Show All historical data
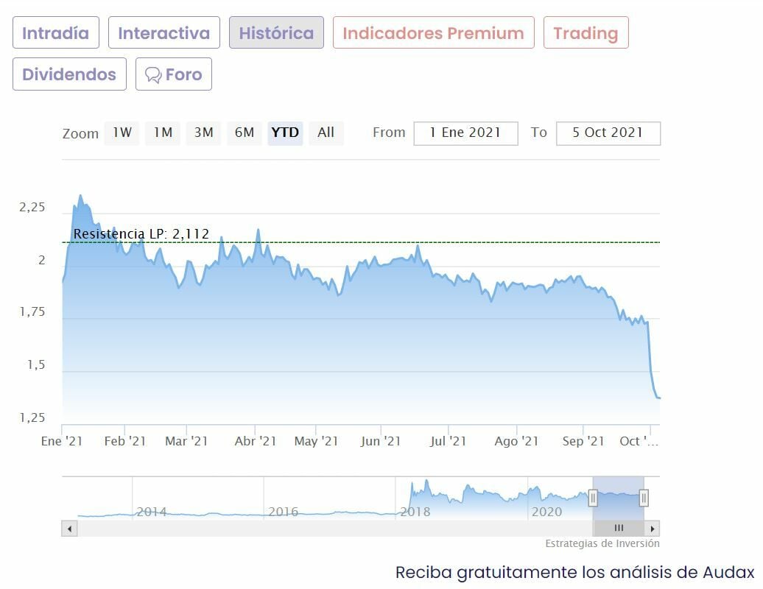 pyautogui.click(x=326, y=133)
